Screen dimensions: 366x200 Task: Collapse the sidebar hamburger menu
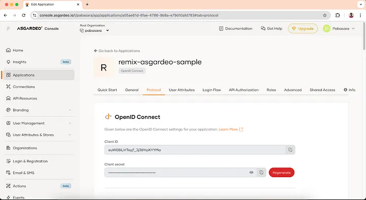click(9, 28)
